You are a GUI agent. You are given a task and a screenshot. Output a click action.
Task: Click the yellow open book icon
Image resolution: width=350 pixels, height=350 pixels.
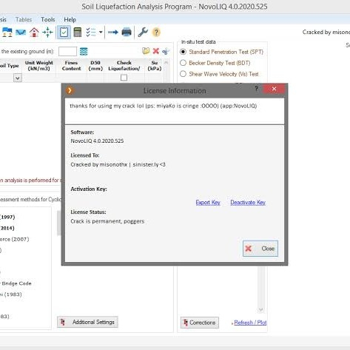[146, 51]
